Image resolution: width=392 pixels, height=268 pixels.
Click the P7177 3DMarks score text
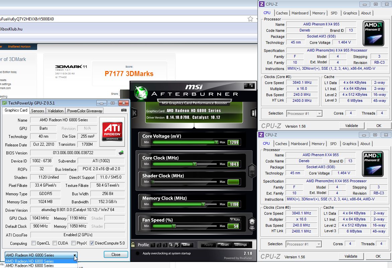pos(129,74)
